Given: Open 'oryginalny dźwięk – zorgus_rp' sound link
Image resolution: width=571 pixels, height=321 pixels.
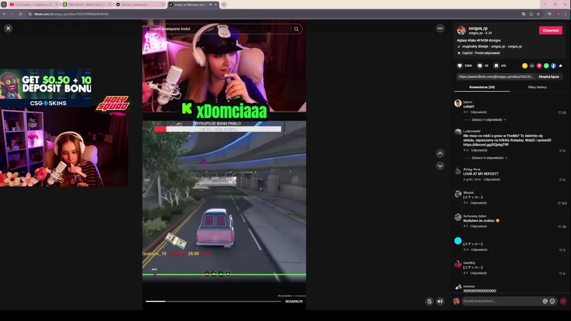Looking at the screenshot, I should coord(492,46).
